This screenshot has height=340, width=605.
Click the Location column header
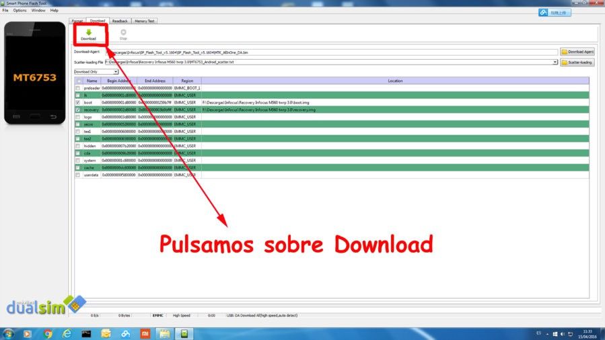(x=395, y=81)
